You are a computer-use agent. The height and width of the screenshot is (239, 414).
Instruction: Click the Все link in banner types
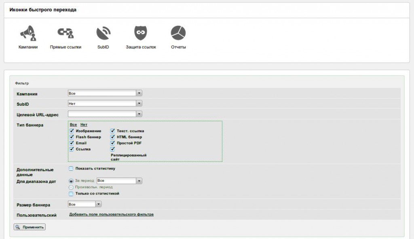(73, 125)
